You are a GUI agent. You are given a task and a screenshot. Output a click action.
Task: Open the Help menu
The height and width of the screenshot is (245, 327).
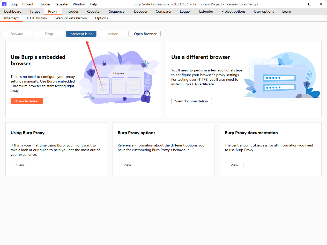[x=93, y=4]
